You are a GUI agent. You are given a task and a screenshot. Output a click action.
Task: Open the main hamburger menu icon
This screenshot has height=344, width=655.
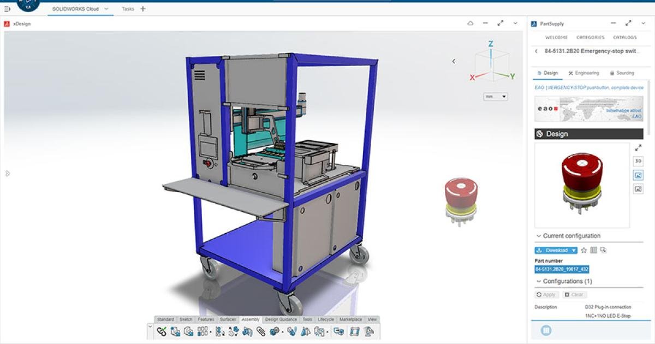click(x=8, y=9)
